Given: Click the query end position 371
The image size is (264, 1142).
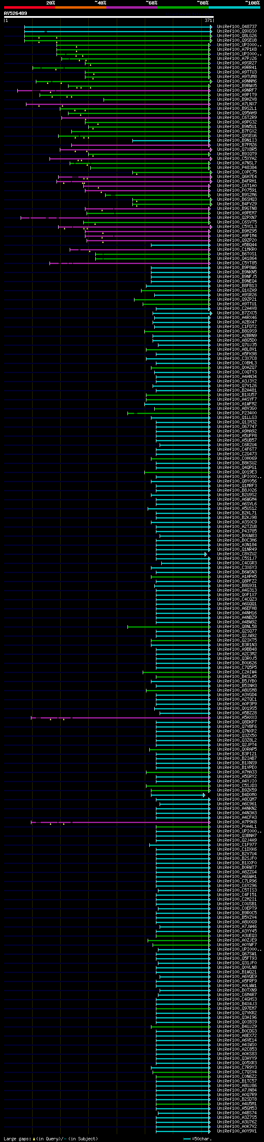Looking at the screenshot, I should [x=208, y=20].
